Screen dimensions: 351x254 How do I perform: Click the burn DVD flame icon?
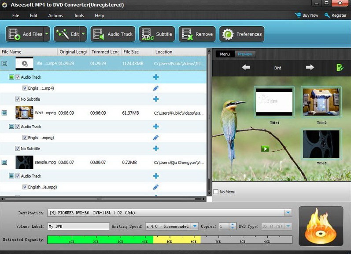pyautogui.click(x=321, y=226)
